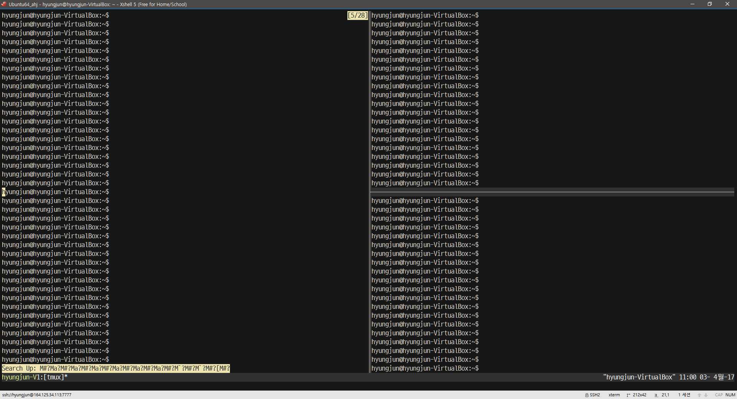
Task: Click the down arrow icon in status bar
Action: click(x=706, y=395)
